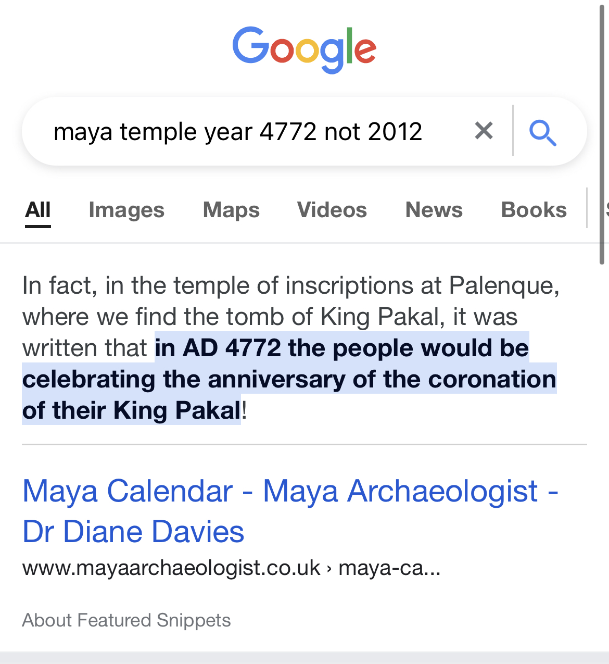Open the Maps tab

[231, 210]
